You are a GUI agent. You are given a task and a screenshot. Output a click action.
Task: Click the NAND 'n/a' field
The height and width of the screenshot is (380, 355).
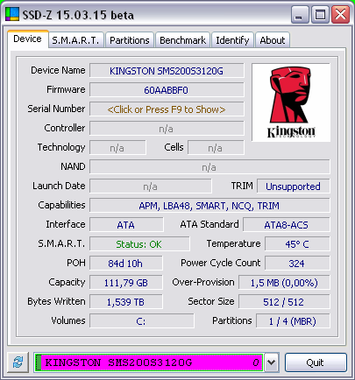[209, 167]
